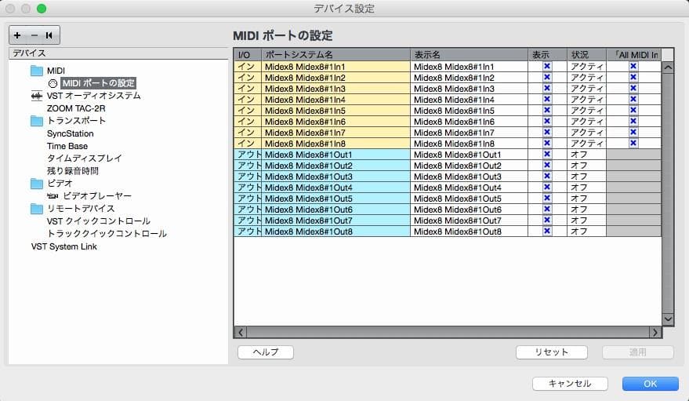This screenshot has width=689, height=401.
Task: Click オフ status for Midex8#1Out4
Action: [586, 188]
